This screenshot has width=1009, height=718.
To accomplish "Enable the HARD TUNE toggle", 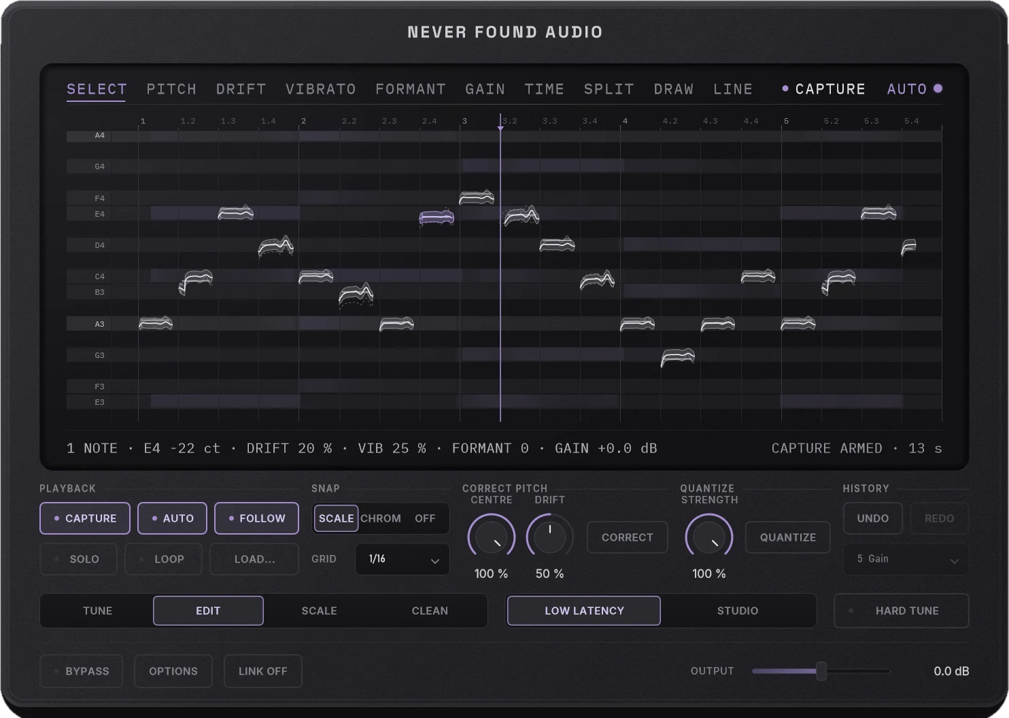I will coord(901,611).
